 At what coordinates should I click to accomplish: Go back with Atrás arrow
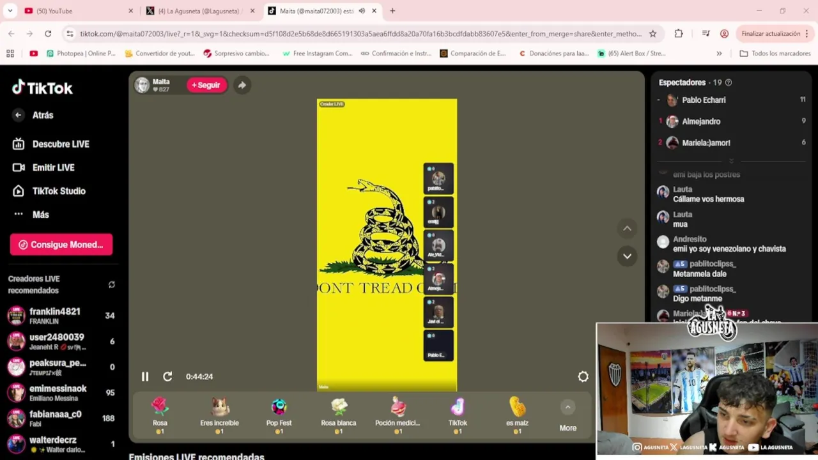18,115
